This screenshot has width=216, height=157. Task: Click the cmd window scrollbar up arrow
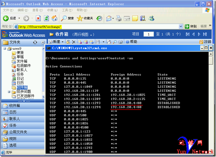coord(211,54)
